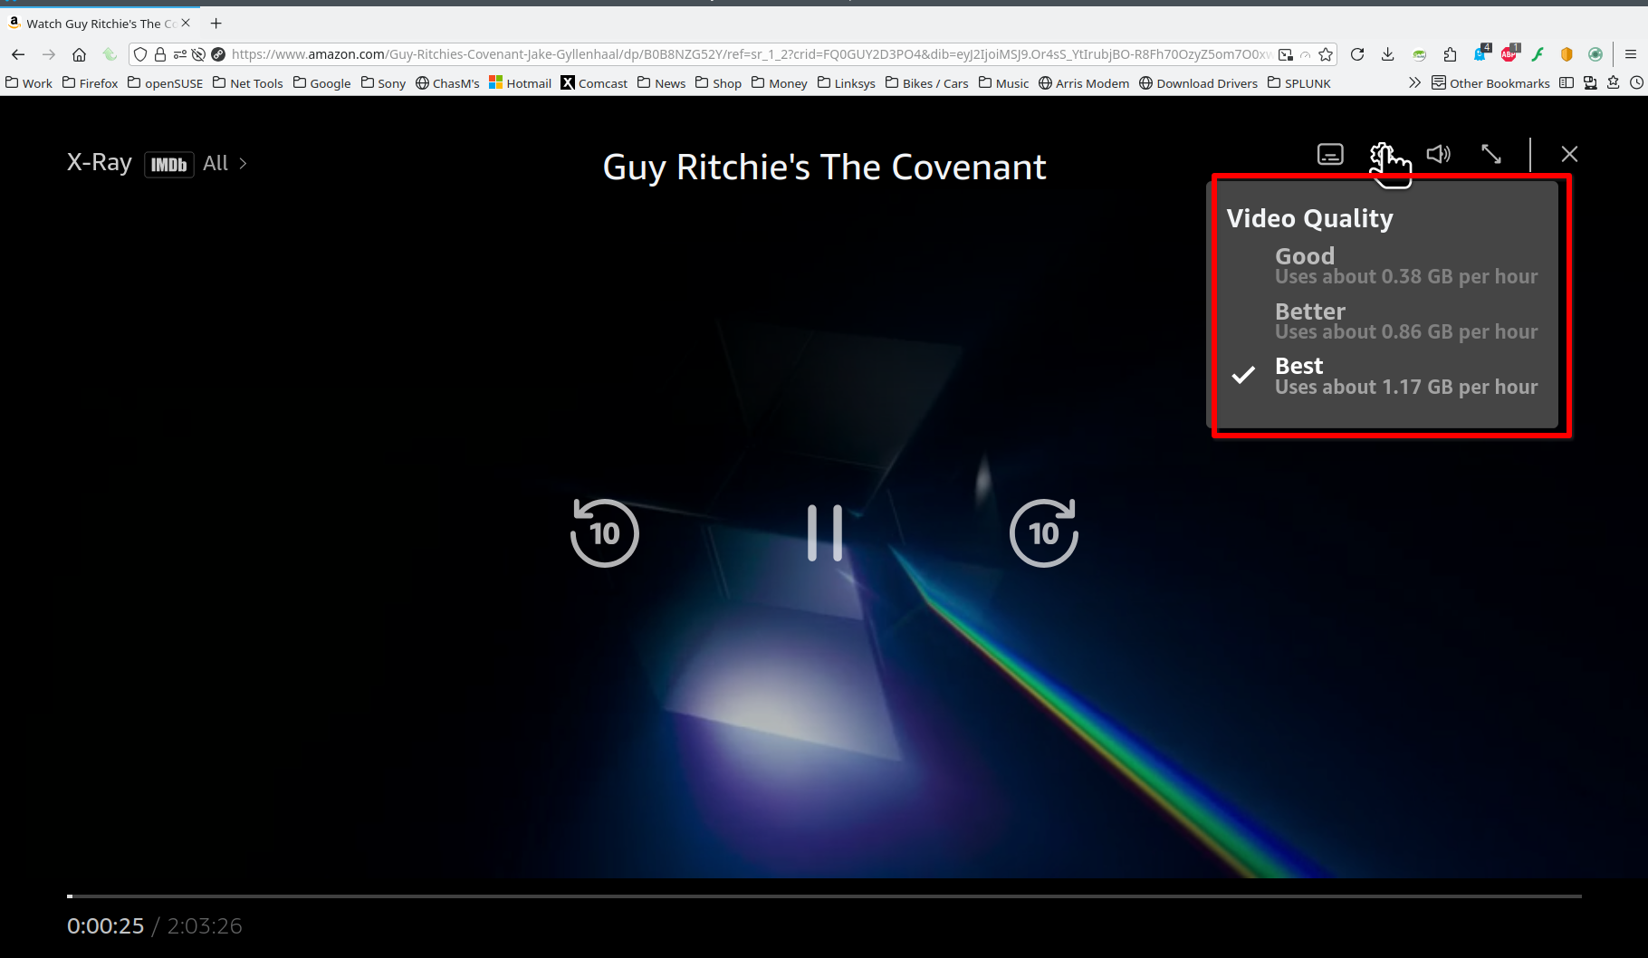Open the blue ghost extension with badge 4
This screenshot has width=1648, height=958.
(1481, 53)
